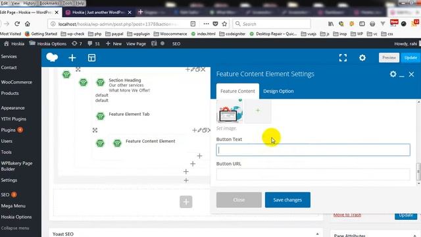The width and height of the screenshot is (421, 237).
Task: Click the large gray add-element plus button
Action: coord(186,202)
